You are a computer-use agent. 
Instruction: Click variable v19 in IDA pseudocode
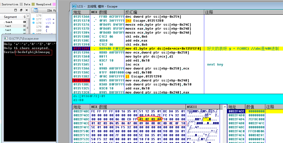(x=48, y=19)
